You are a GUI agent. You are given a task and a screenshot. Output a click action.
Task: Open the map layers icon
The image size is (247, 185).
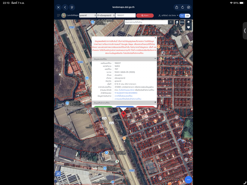188,22
